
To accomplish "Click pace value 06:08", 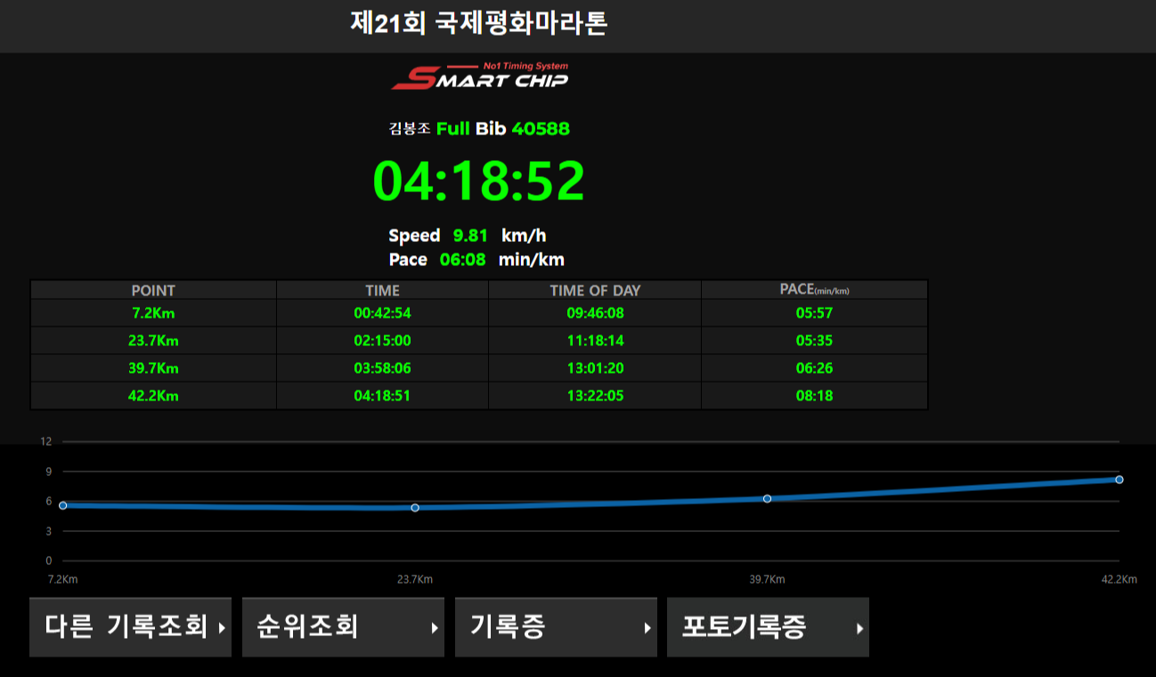I will pyautogui.click(x=462, y=260).
